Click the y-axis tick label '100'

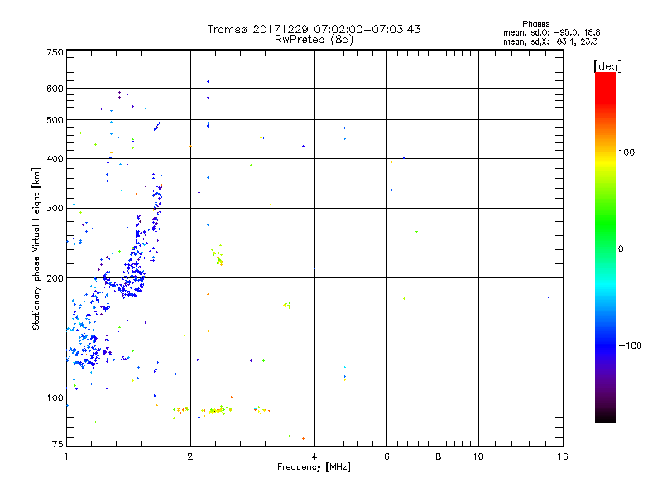pos(55,398)
